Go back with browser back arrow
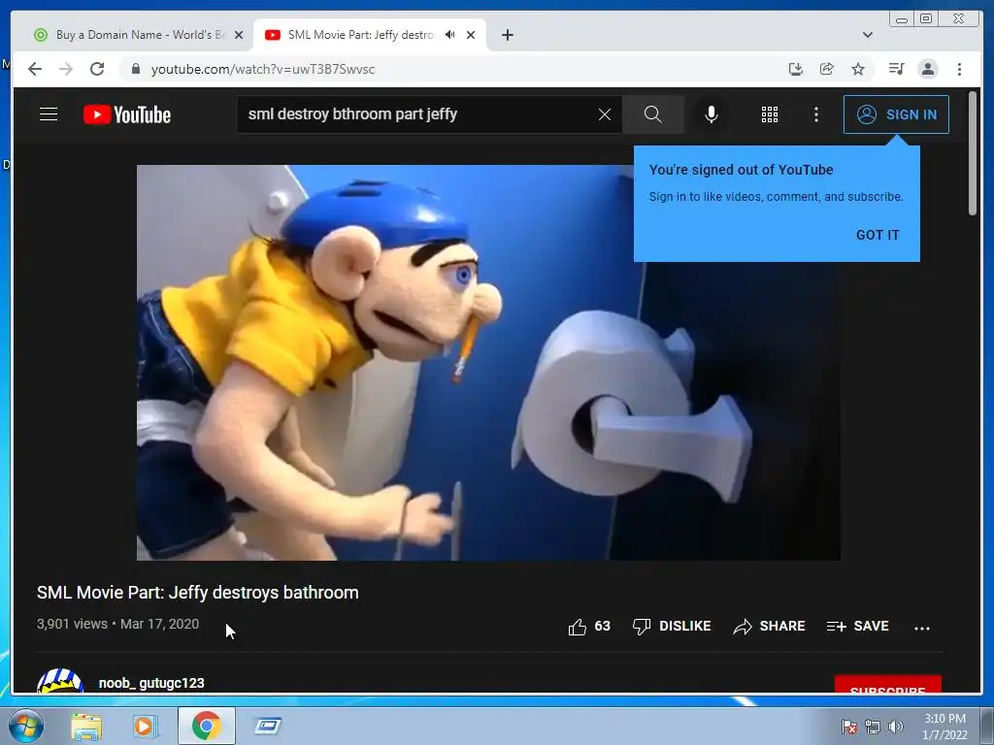 (35, 69)
